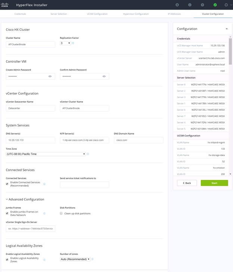Click the Cisco logo in header

(4, 5)
